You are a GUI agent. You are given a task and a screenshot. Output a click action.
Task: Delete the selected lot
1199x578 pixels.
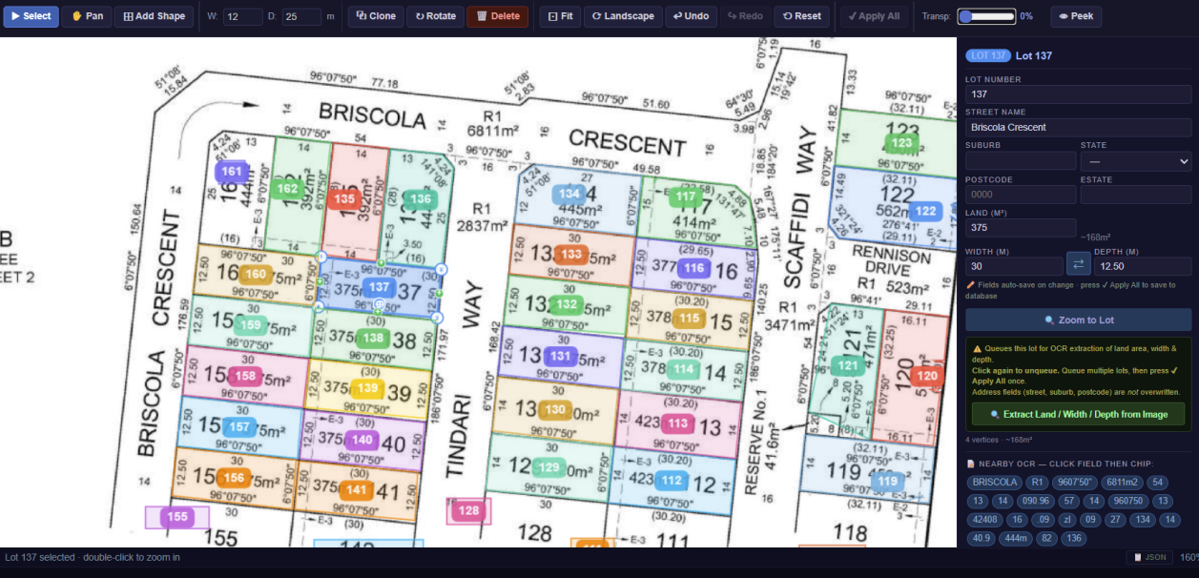point(497,16)
